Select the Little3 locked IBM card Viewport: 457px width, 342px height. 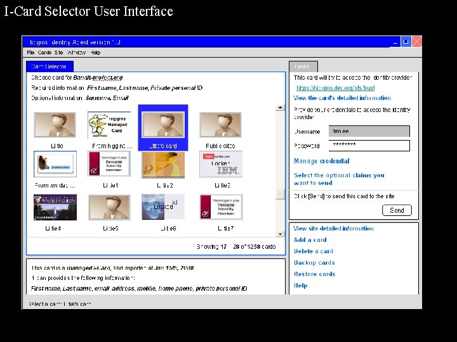(221, 164)
